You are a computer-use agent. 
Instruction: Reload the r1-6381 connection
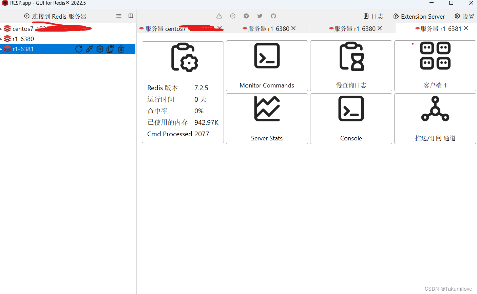click(79, 49)
